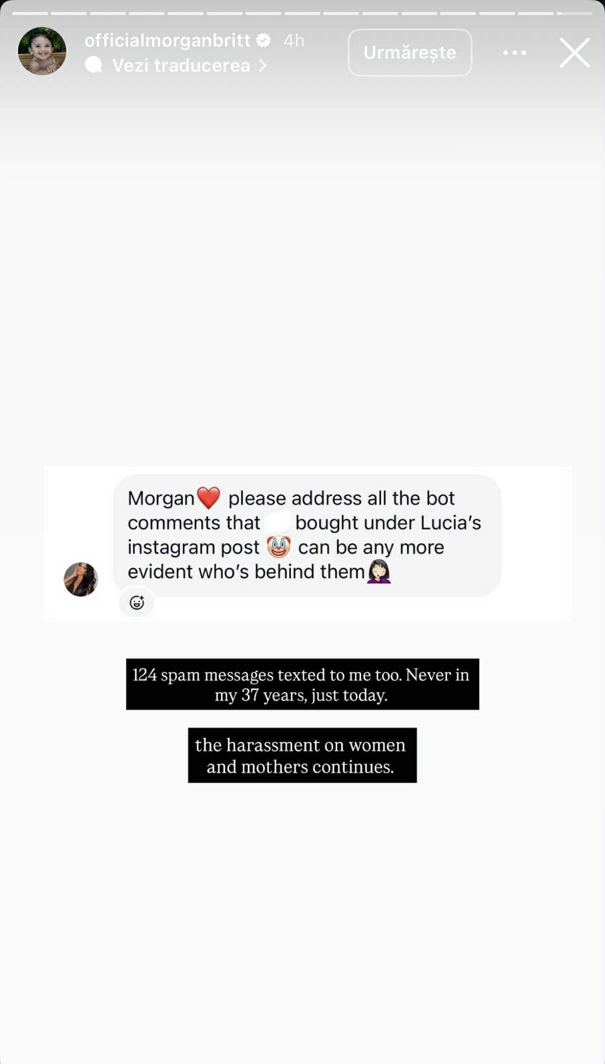This screenshot has height=1064, width=605.
Task: Close the story with the X icon
Action: point(574,53)
